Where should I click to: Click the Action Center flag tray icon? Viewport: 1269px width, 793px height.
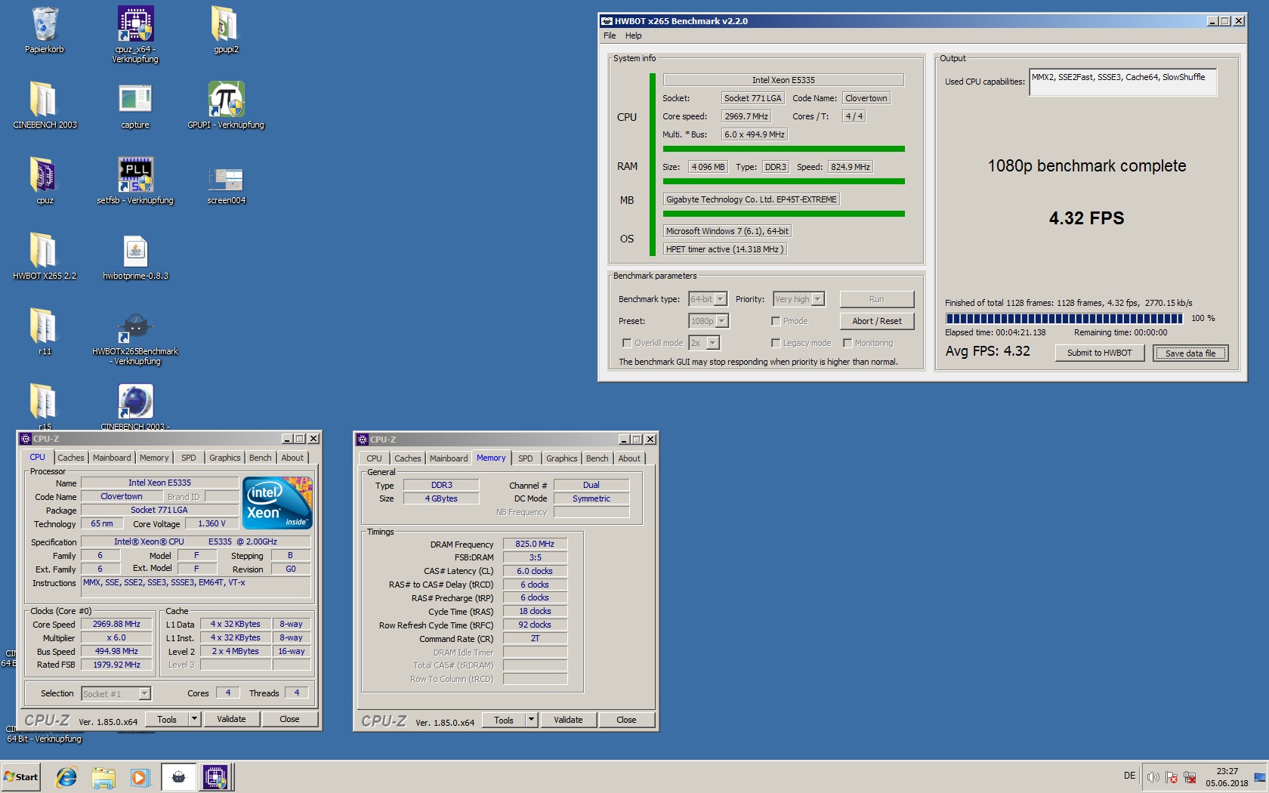point(1172,777)
